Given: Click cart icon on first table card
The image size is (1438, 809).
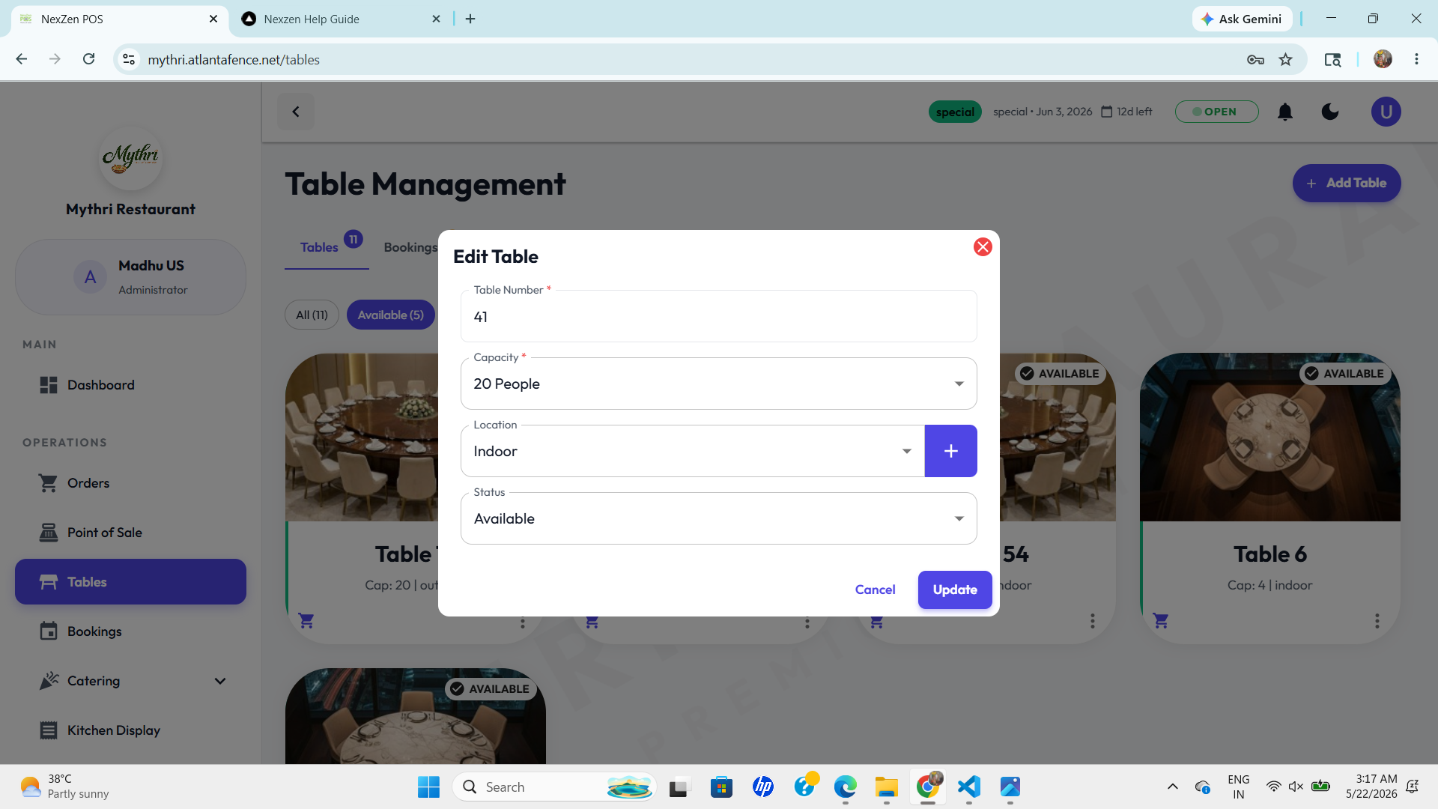Looking at the screenshot, I should [306, 621].
